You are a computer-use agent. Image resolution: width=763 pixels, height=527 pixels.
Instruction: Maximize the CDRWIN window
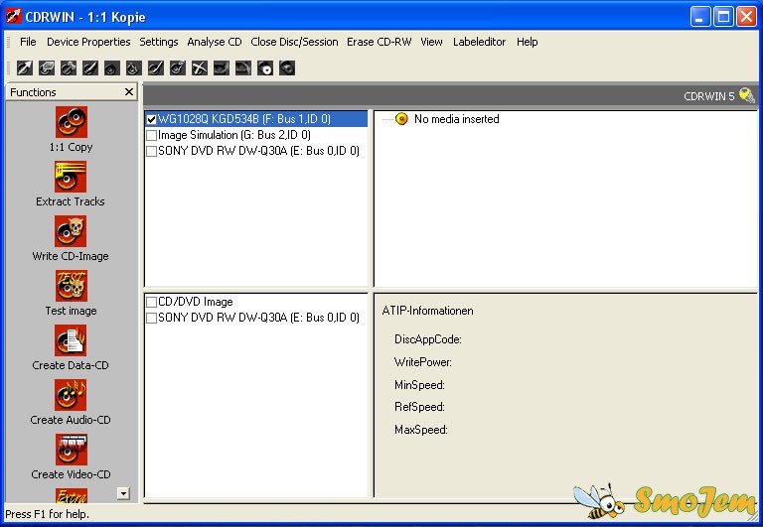pyautogui.click(x=723, y=17)
